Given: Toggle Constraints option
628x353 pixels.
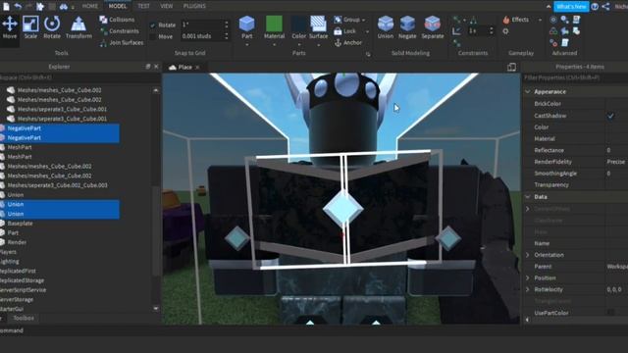Looking at the screenshot, I should (120, 30).
